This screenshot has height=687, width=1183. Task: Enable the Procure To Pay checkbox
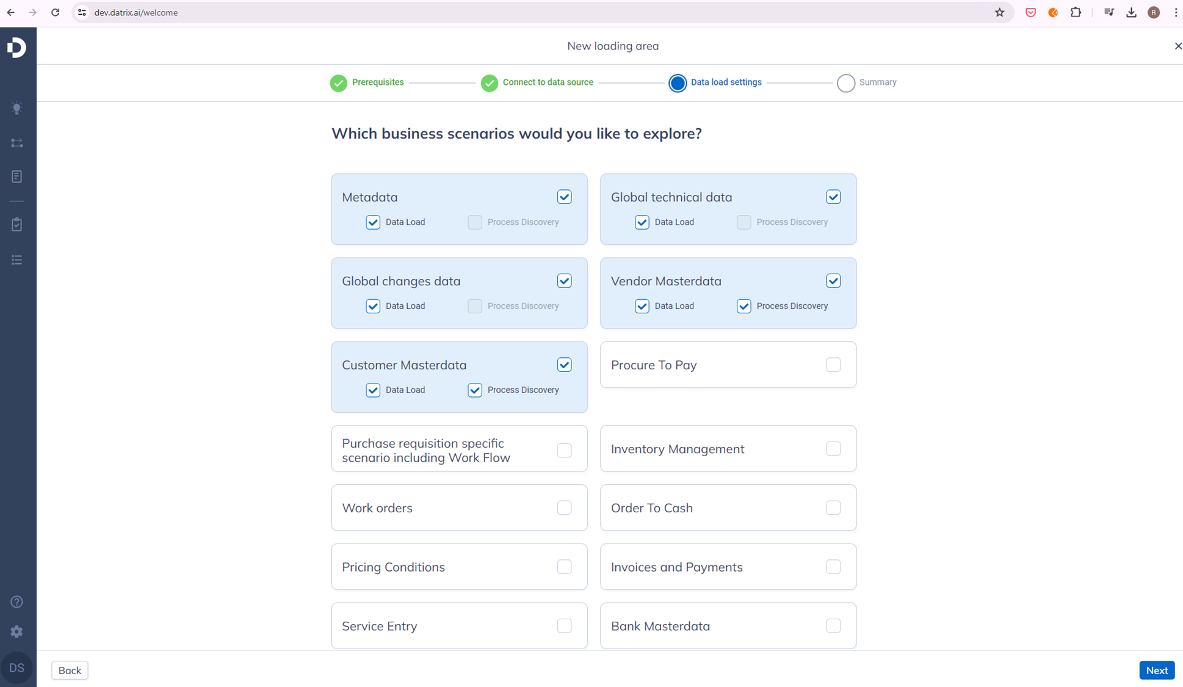pyautogui.click(x=833, y=365)
